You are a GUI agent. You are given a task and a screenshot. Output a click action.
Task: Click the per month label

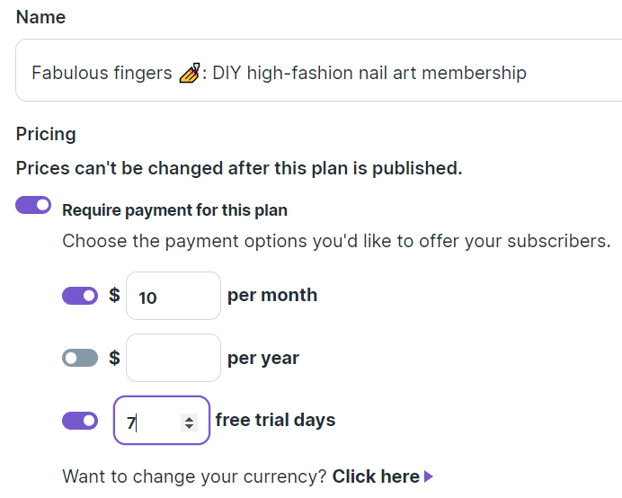click(x=272, y=295)
